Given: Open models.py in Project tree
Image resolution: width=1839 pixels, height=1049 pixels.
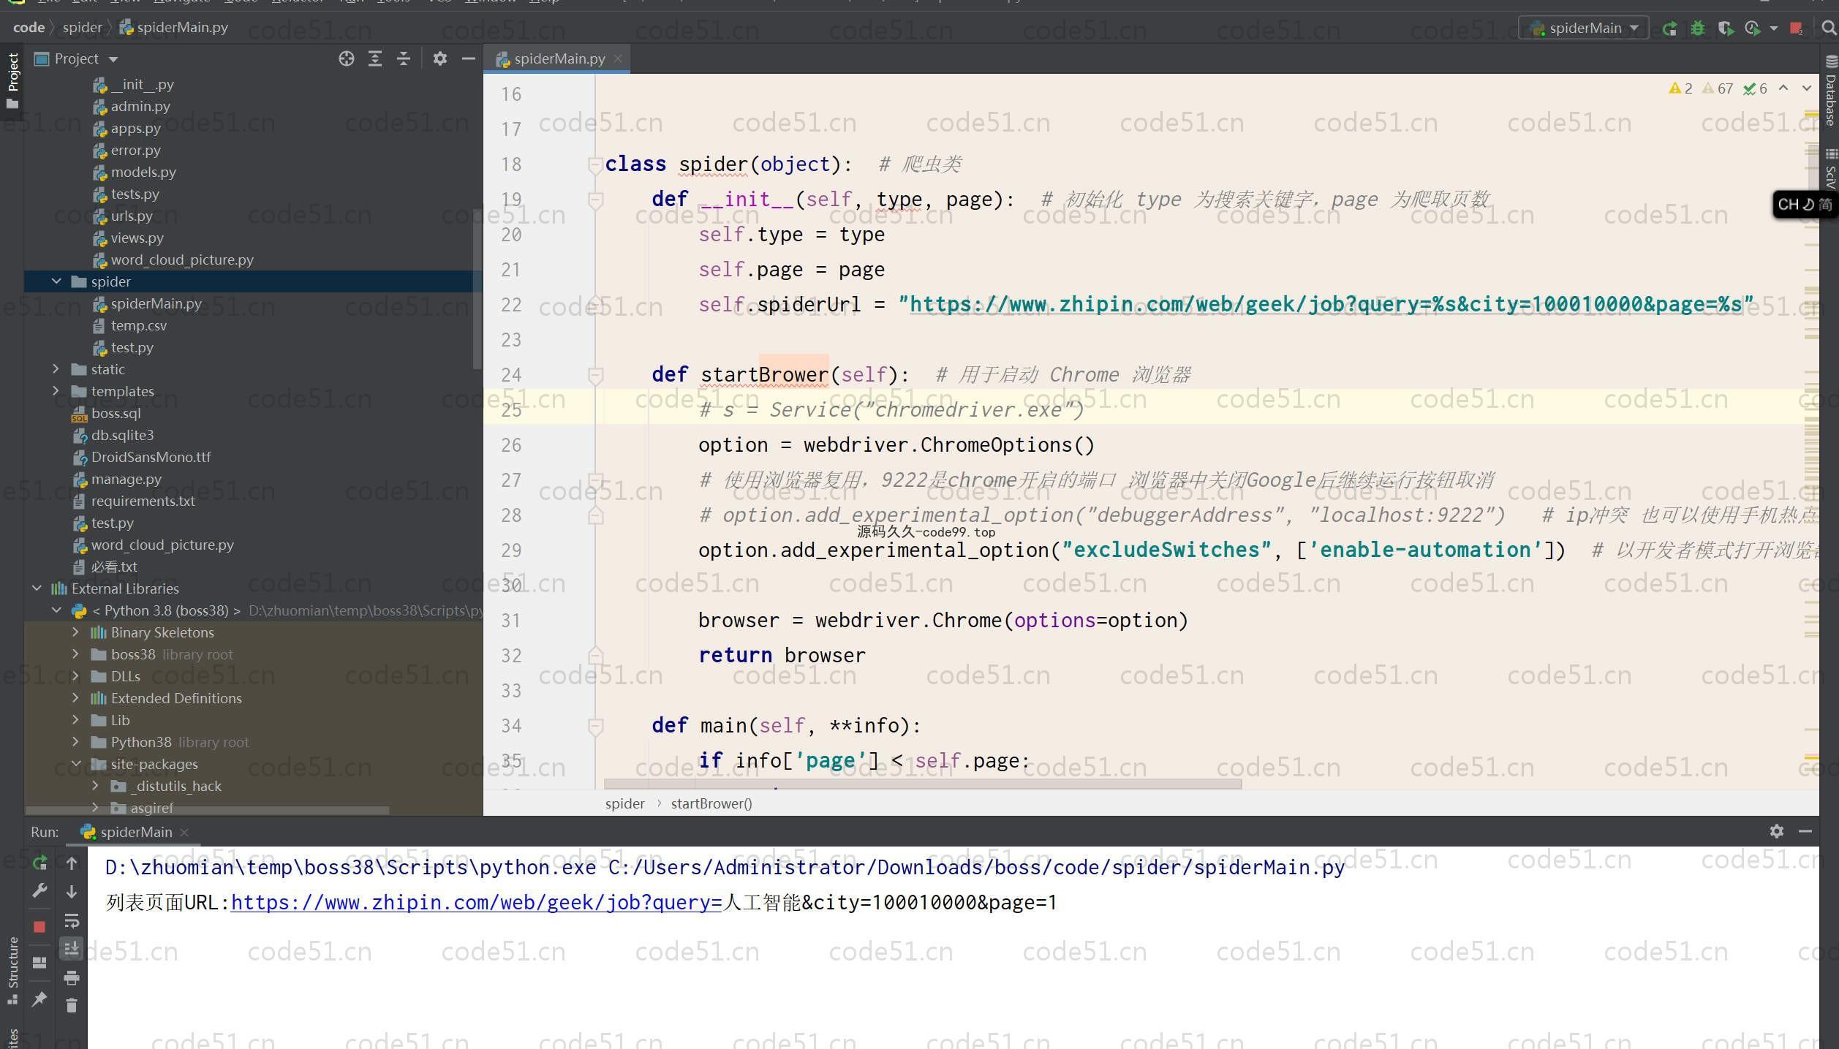Looking at the screenshot, I should [x=143, y=172].
